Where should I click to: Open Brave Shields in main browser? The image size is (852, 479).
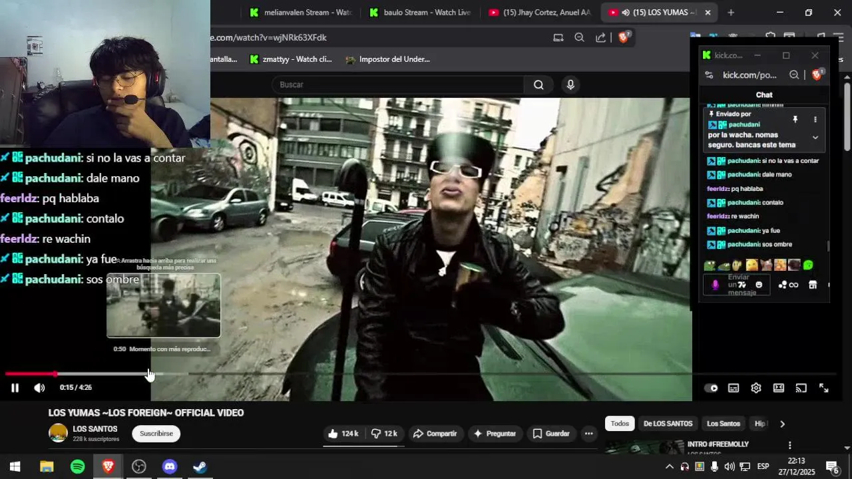tap(624, 37)
